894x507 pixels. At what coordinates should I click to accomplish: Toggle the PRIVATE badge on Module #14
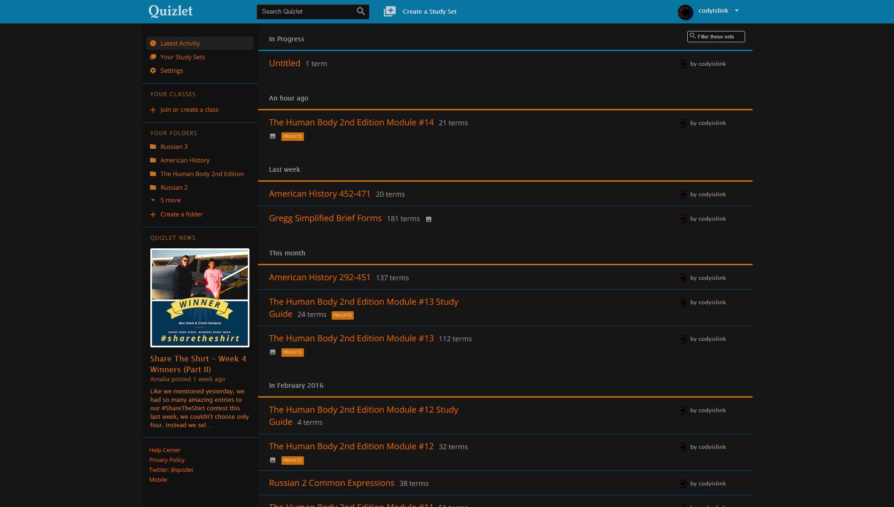point(292,137)
